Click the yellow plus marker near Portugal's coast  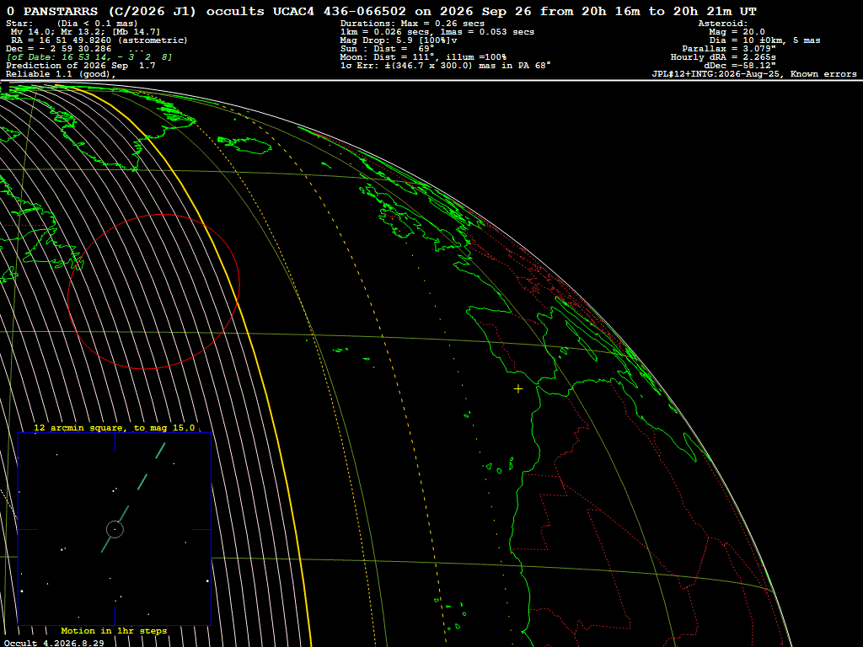(x=518, y=389)
